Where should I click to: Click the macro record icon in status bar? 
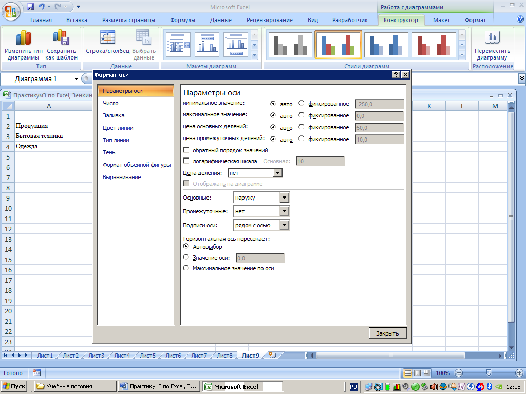click(x=36, y=373)
